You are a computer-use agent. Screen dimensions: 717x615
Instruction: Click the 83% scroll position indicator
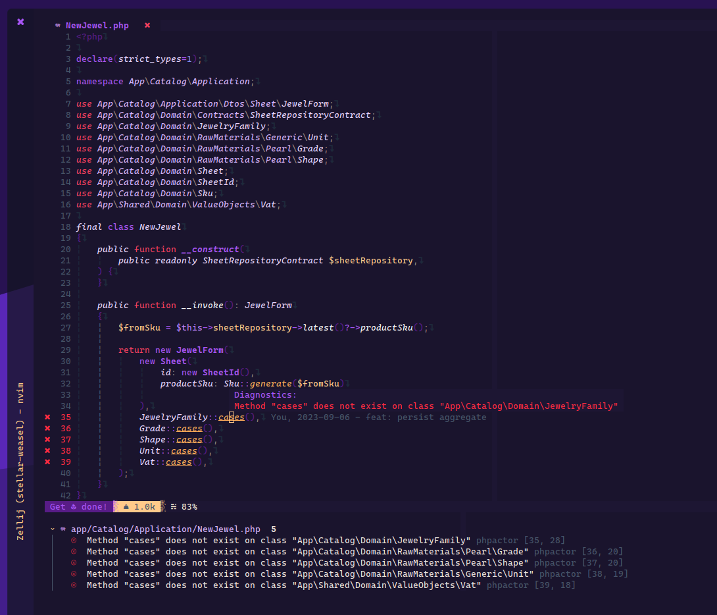click(189, 506)
